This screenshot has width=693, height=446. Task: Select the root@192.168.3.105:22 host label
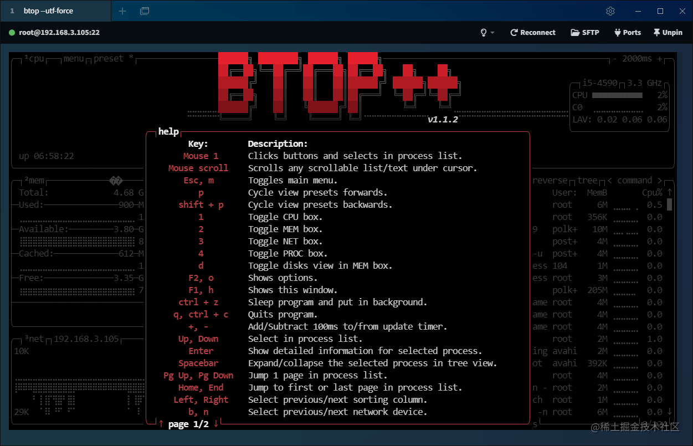point(59,33)
